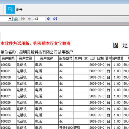129x129 pixels.
Task: Click 电话 name in row 100031
Action: pyautogui.click(x=47, y=71)
